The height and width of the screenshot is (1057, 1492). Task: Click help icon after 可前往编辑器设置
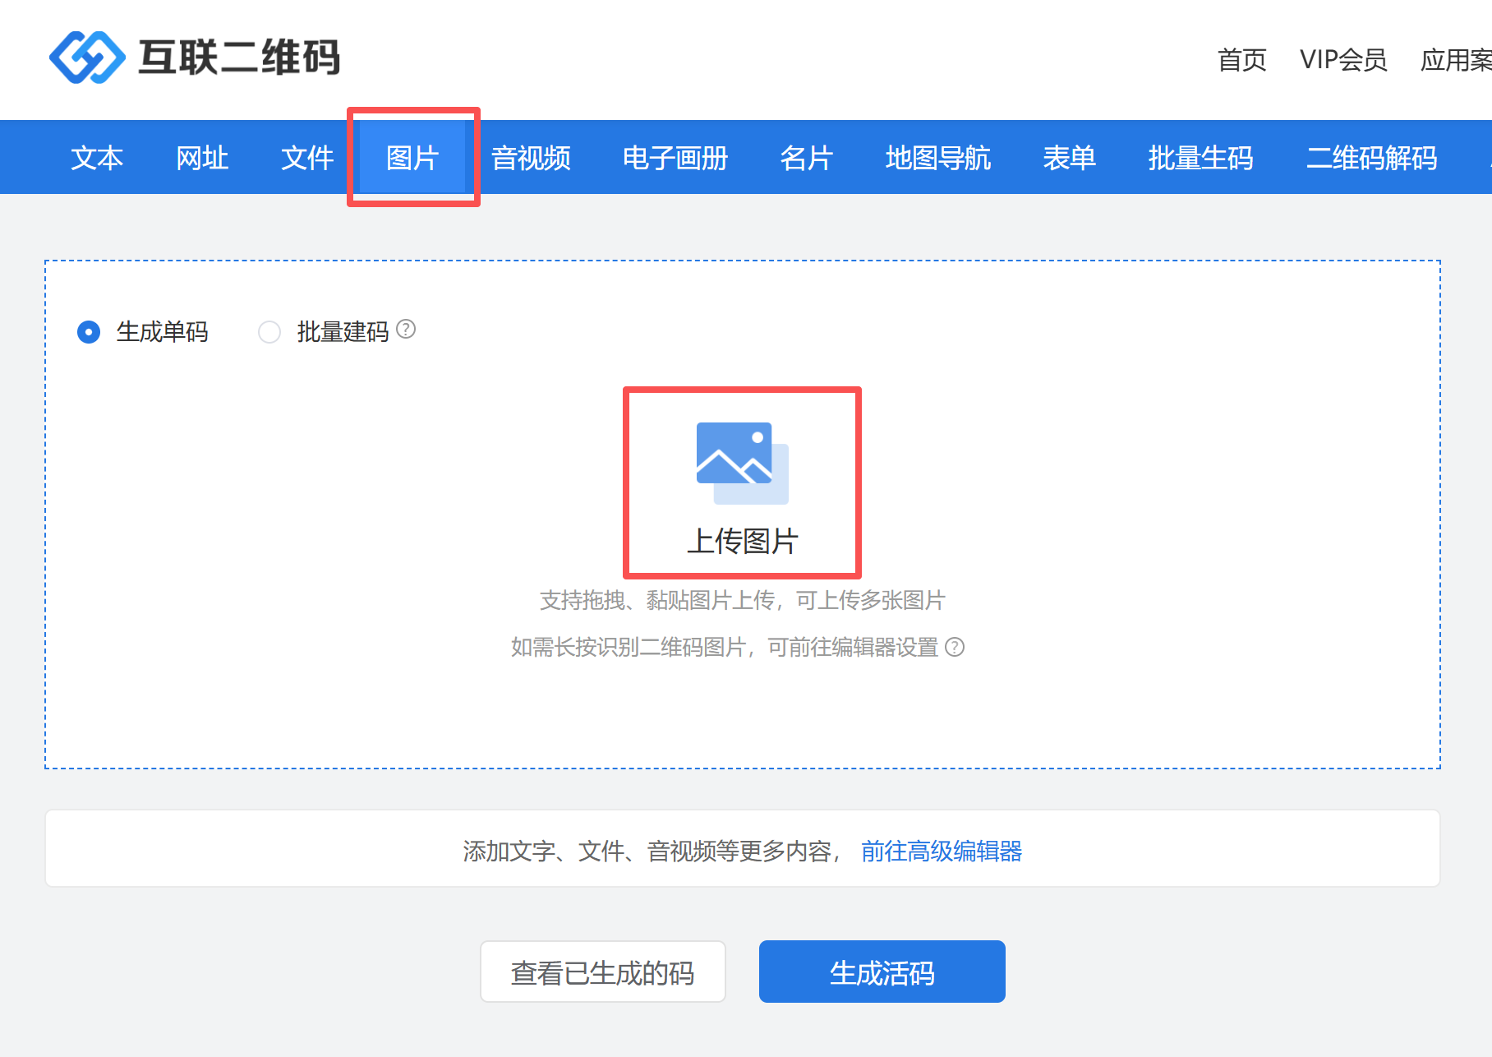coord(955,648)
